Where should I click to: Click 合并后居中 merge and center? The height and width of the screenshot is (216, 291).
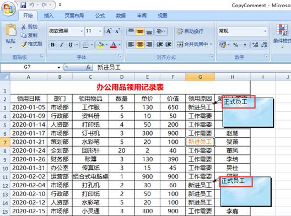(x=192, y=44)
